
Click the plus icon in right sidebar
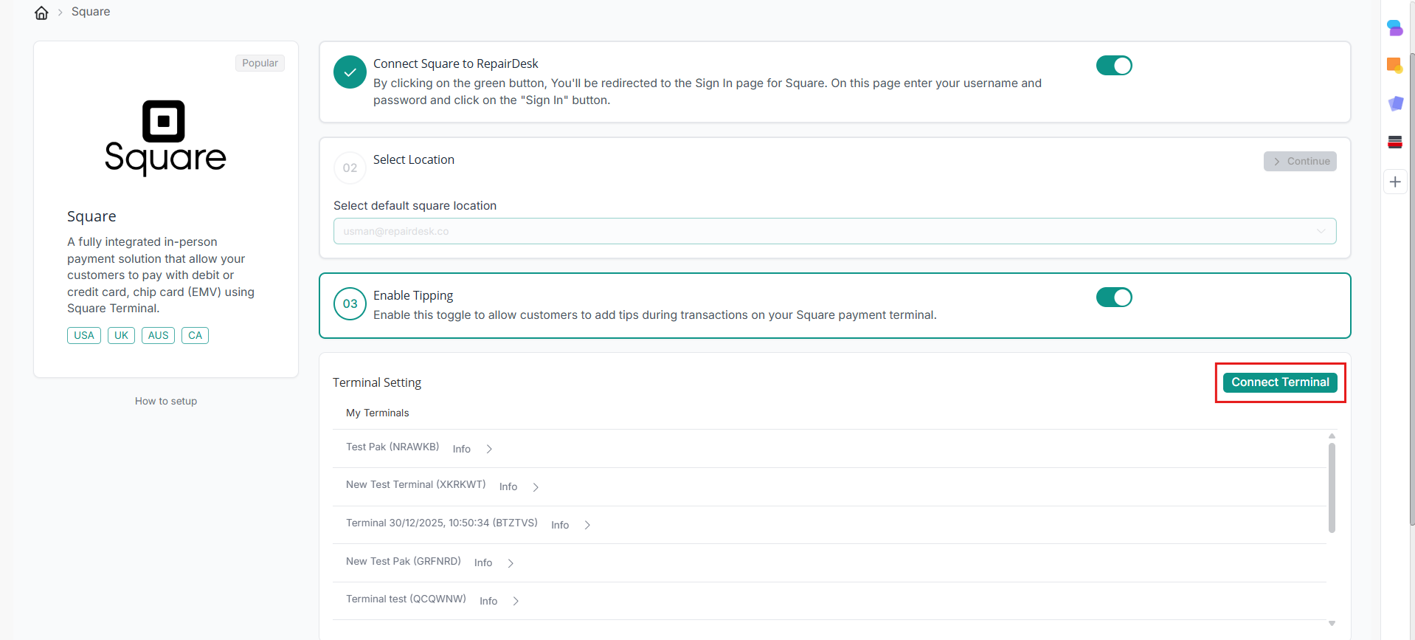click(1395, 182)
